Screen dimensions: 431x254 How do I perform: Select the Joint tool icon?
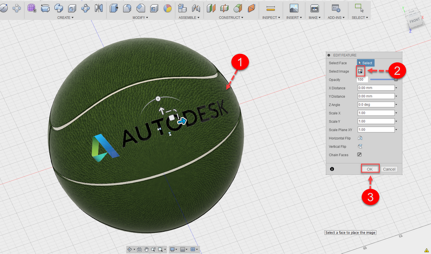pyautogui.click(x=196, y=8)
